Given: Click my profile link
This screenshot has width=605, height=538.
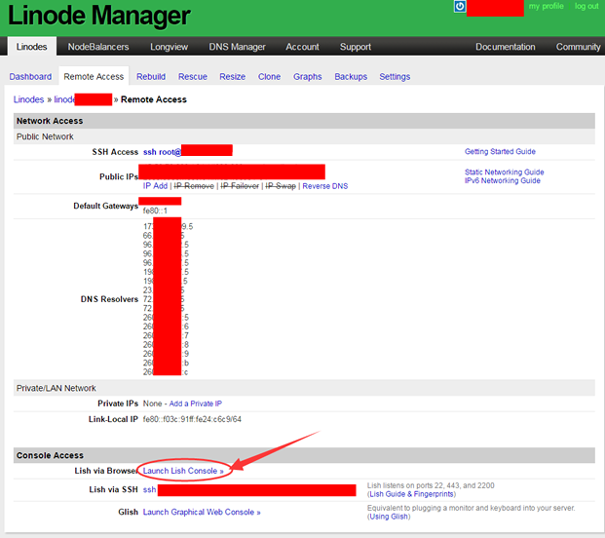Looking at the screenshot, I should tap(546, 6).
